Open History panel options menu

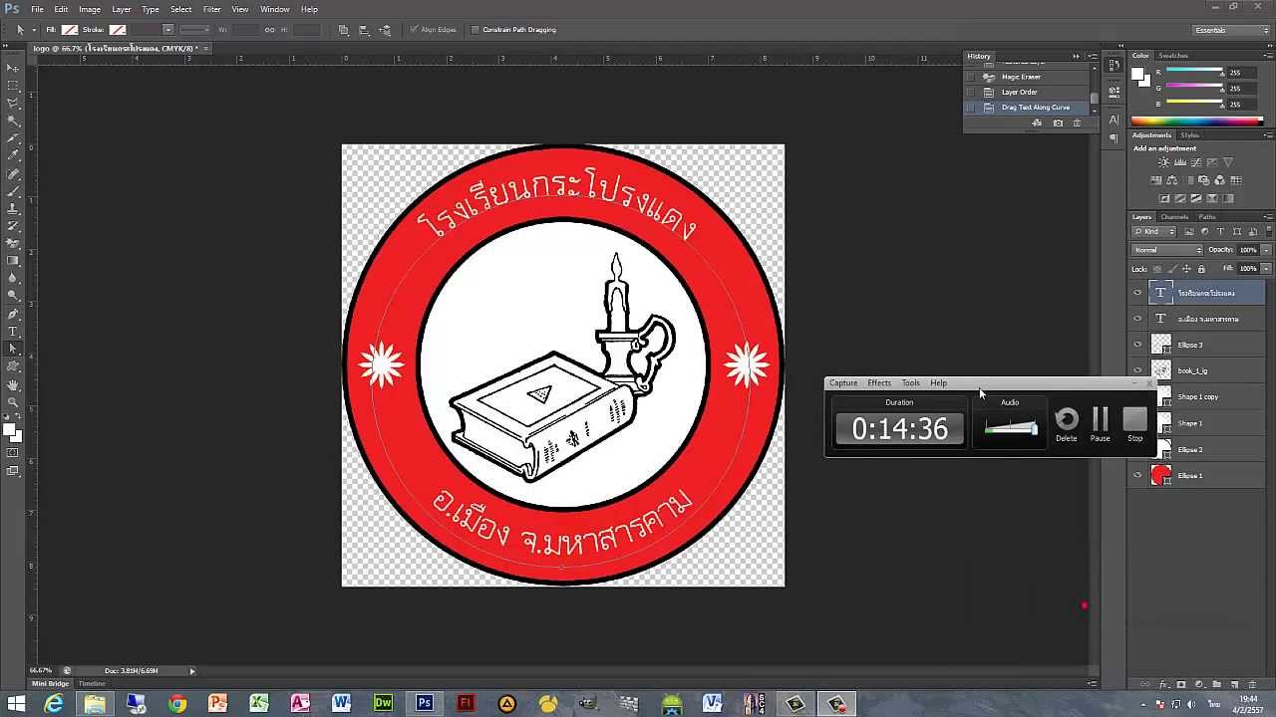1093,56
